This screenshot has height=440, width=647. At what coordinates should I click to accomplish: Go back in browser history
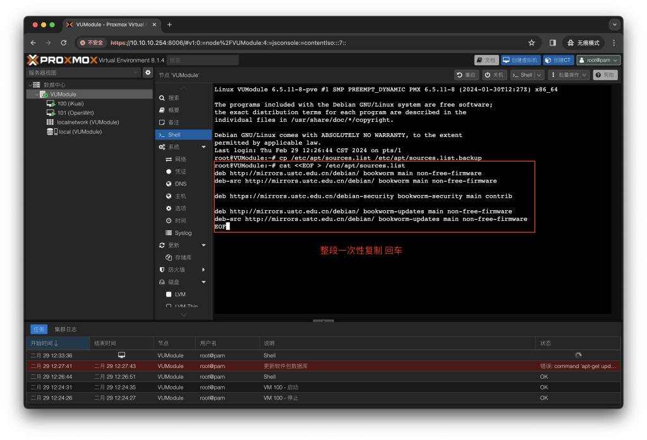[x=33, y=43]
